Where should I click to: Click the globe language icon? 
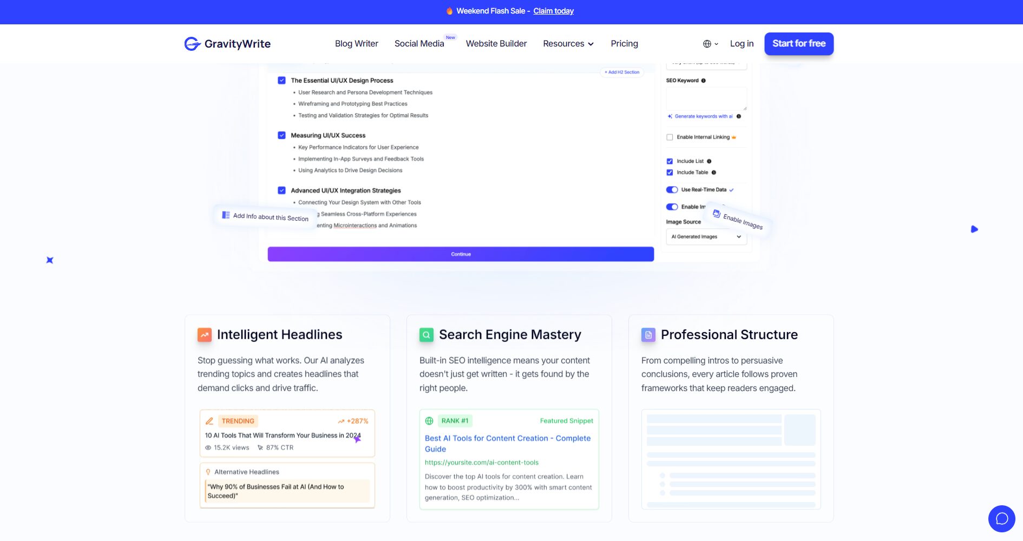coord(707,44)
